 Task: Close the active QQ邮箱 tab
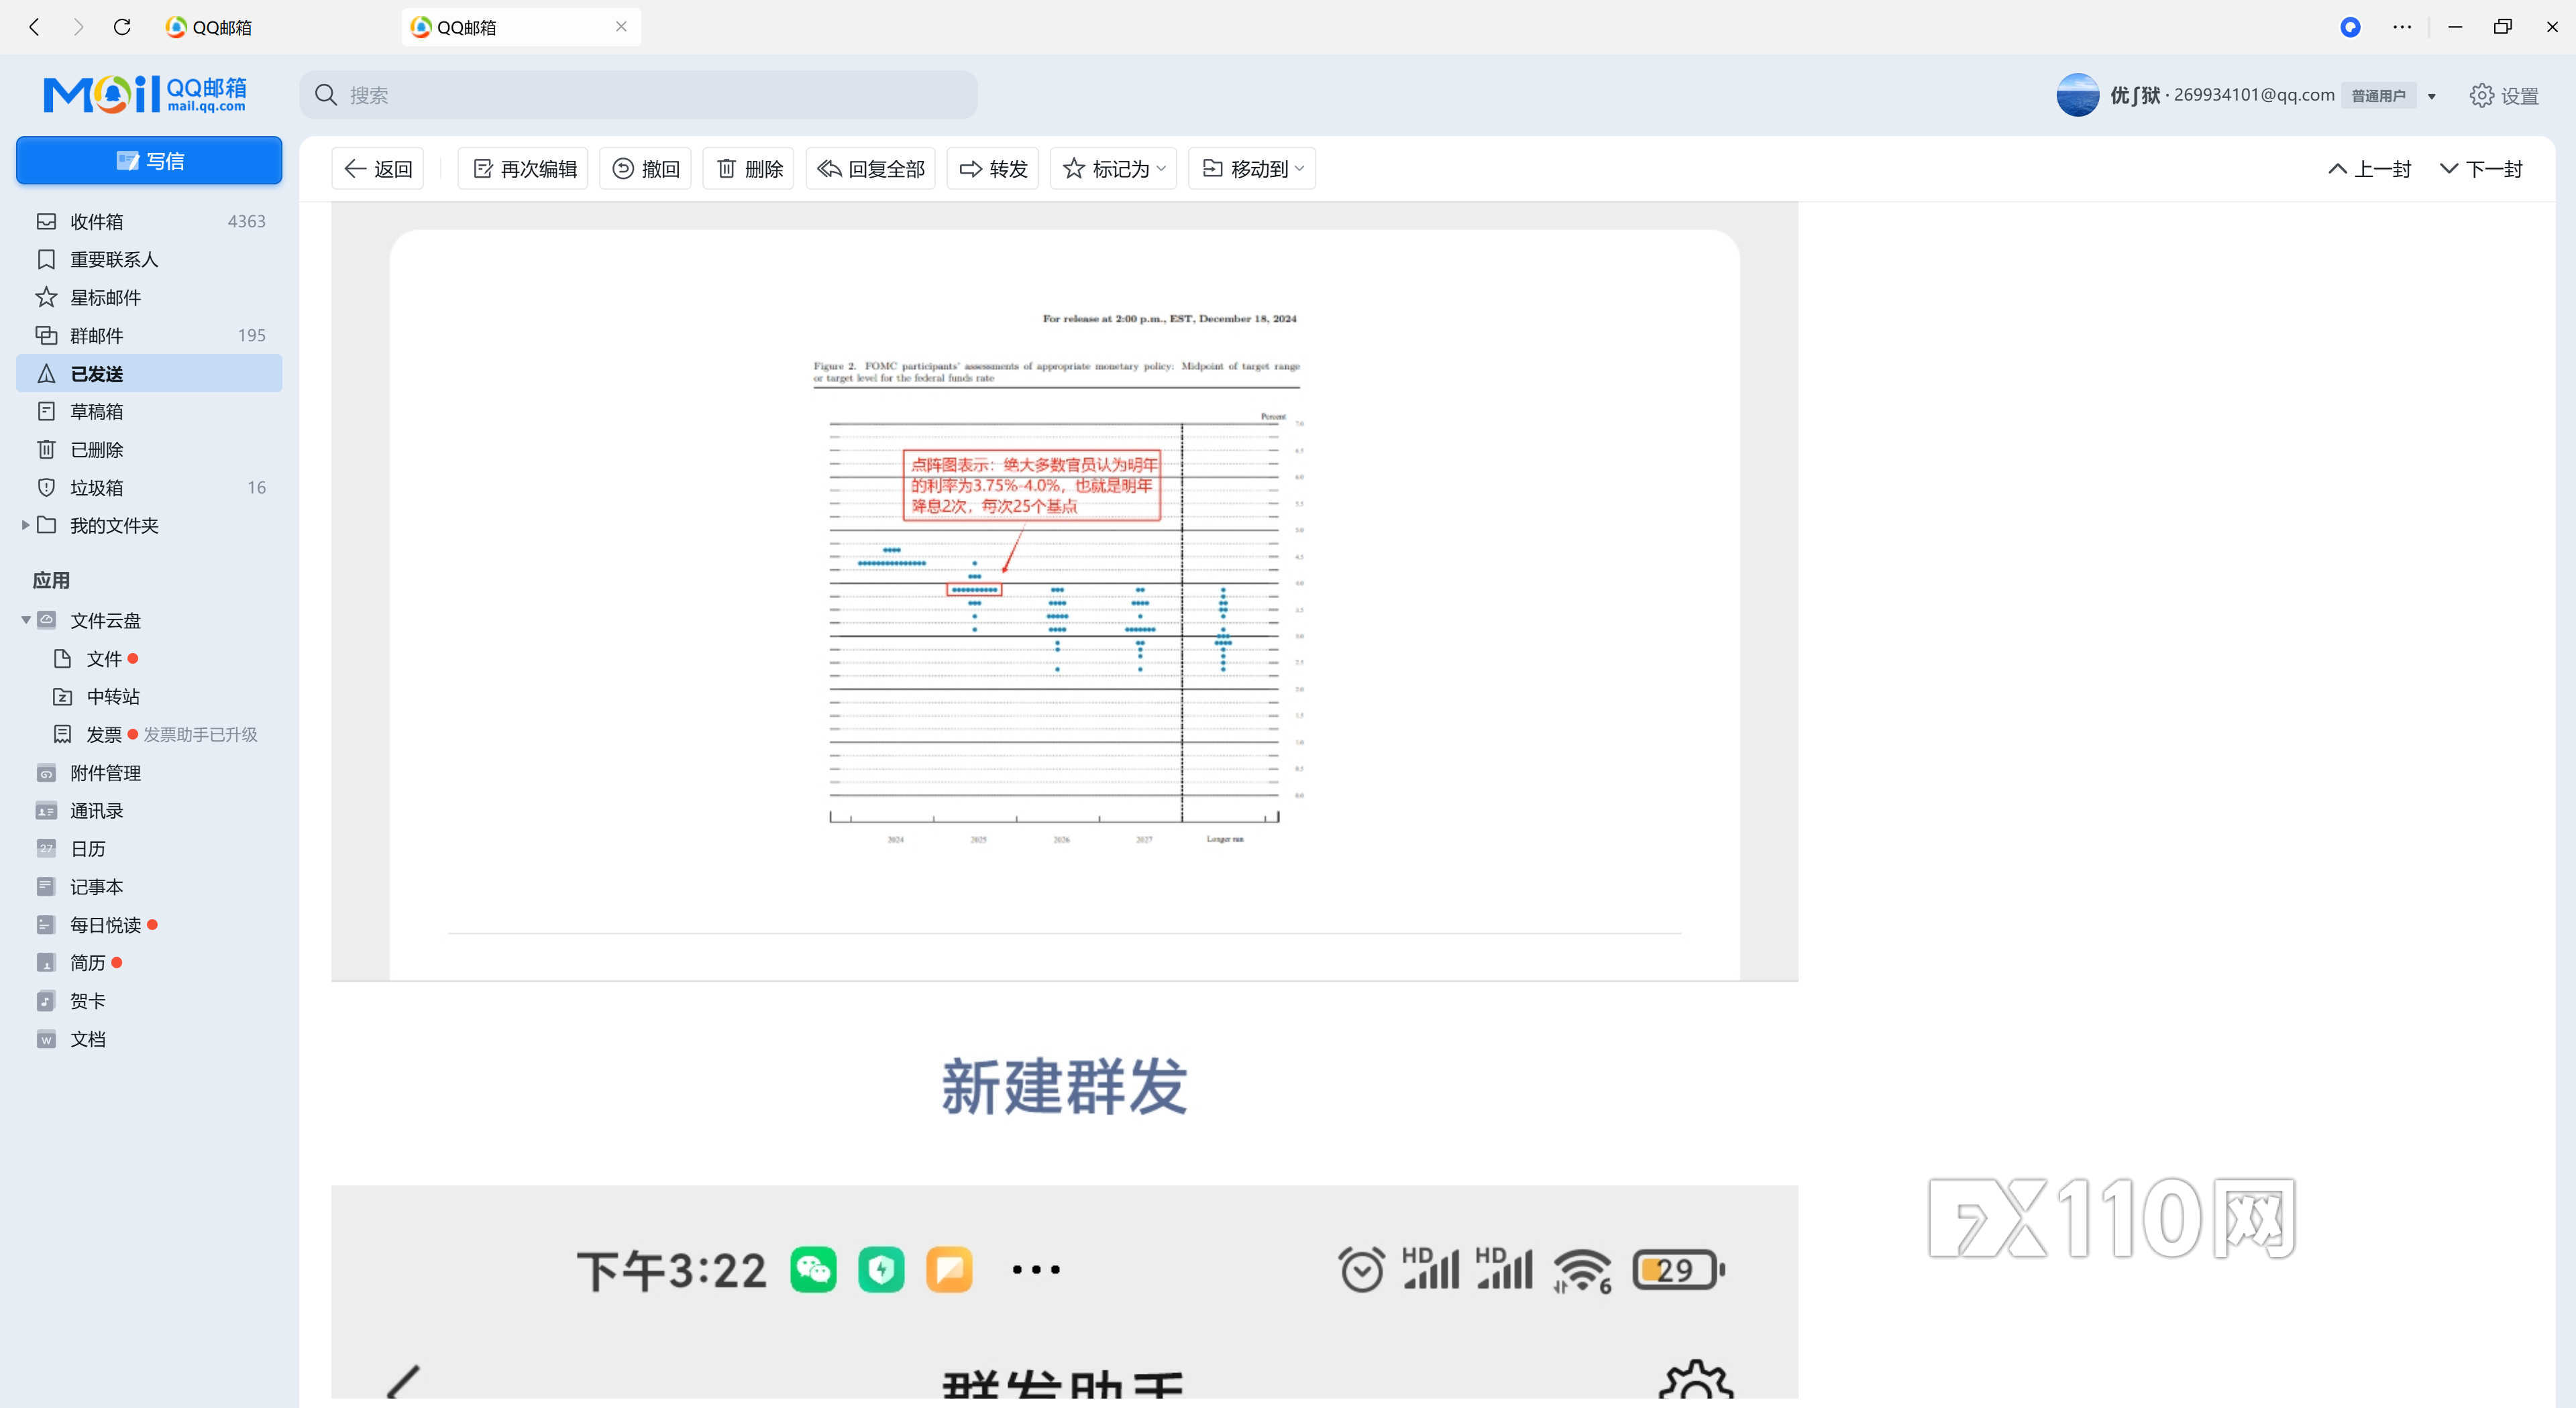coord(621,27)
